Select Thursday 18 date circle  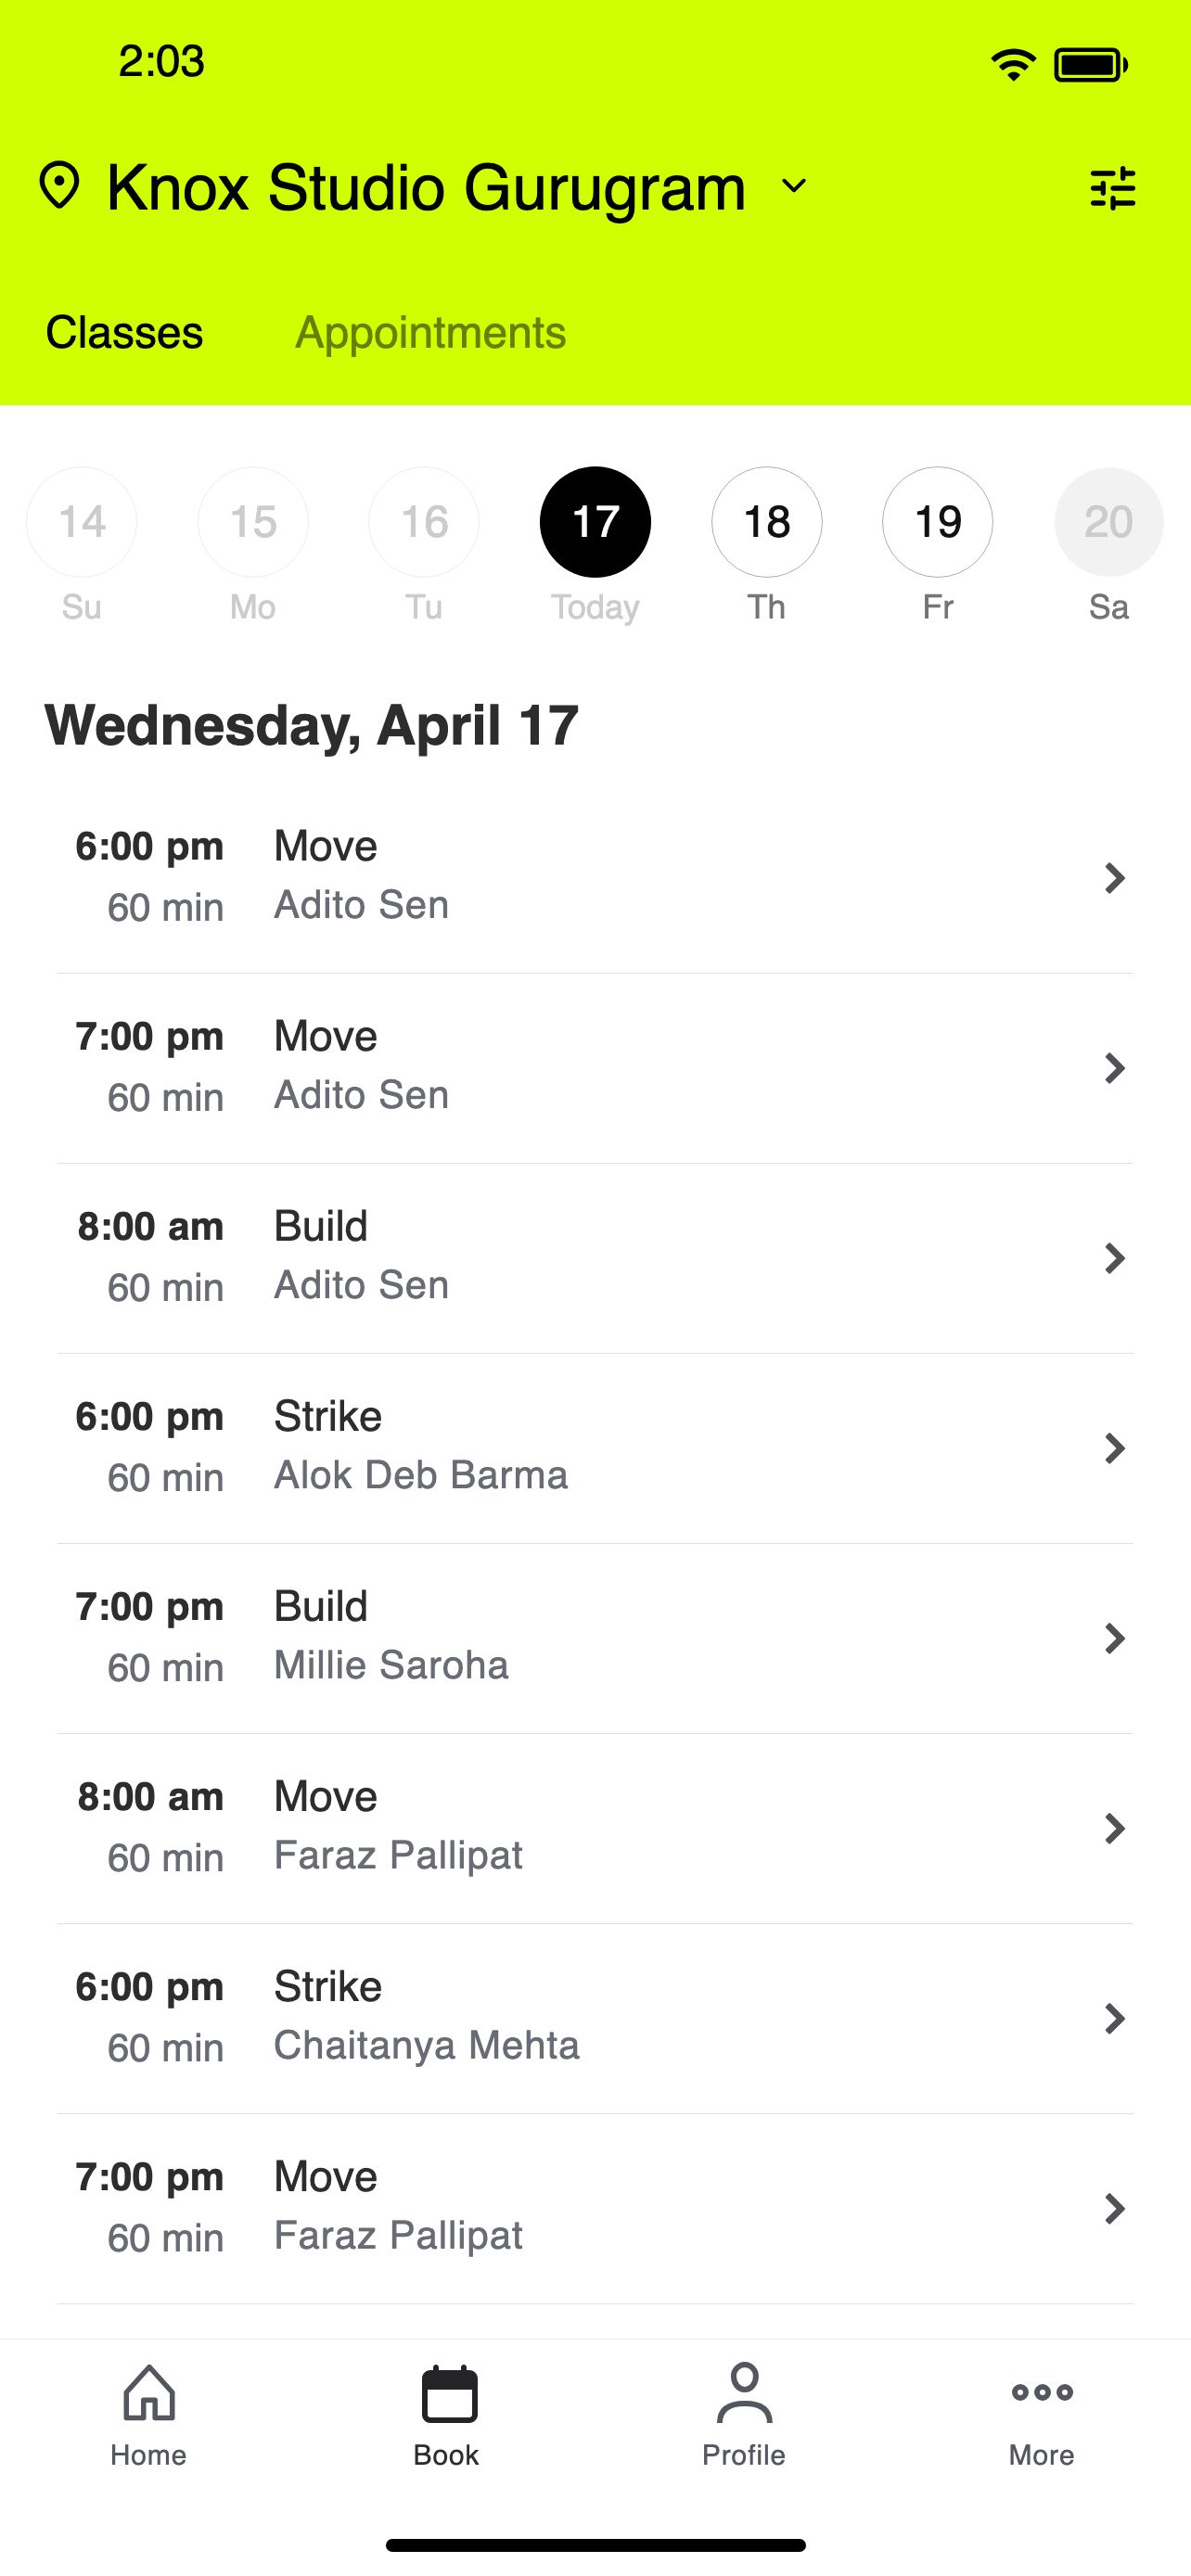click(x=767, y=522)
